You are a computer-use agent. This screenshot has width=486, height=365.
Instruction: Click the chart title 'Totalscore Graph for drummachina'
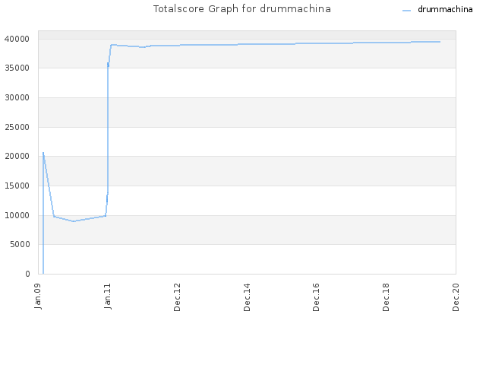(x=242, y=9)
